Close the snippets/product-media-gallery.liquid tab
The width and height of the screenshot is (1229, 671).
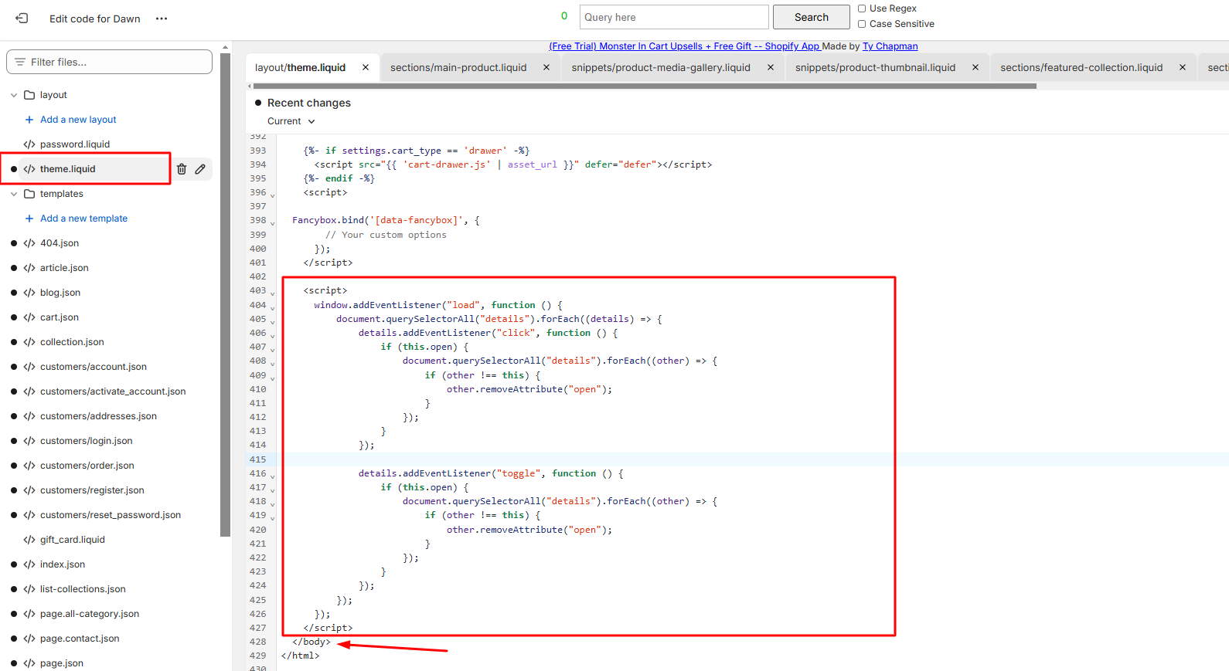point(771,67)
